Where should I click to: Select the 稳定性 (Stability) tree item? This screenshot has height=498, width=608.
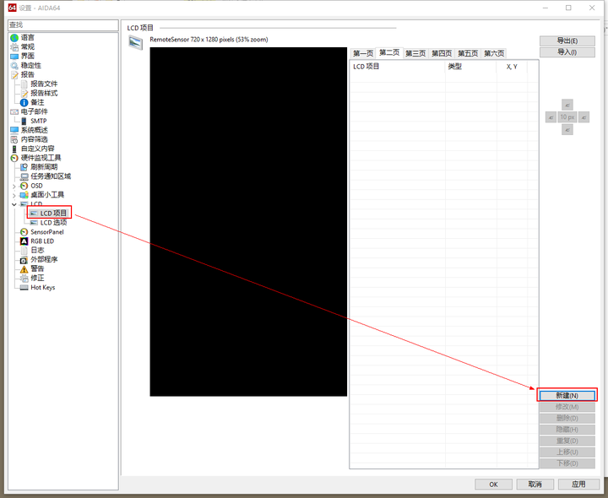coord(30,65)
